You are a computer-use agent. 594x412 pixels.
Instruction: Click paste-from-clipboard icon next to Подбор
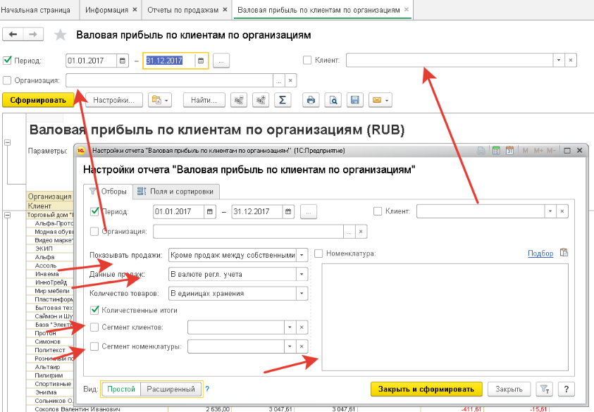564,253
